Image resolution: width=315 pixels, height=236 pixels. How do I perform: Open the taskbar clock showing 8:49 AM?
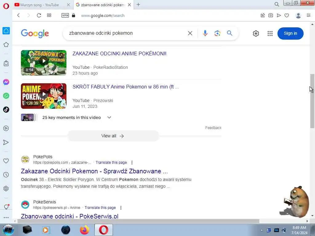point(299,230)
